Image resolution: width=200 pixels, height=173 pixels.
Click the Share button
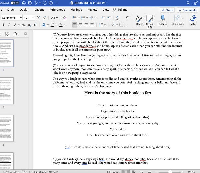pyautogui.click(x=167, y=10)
